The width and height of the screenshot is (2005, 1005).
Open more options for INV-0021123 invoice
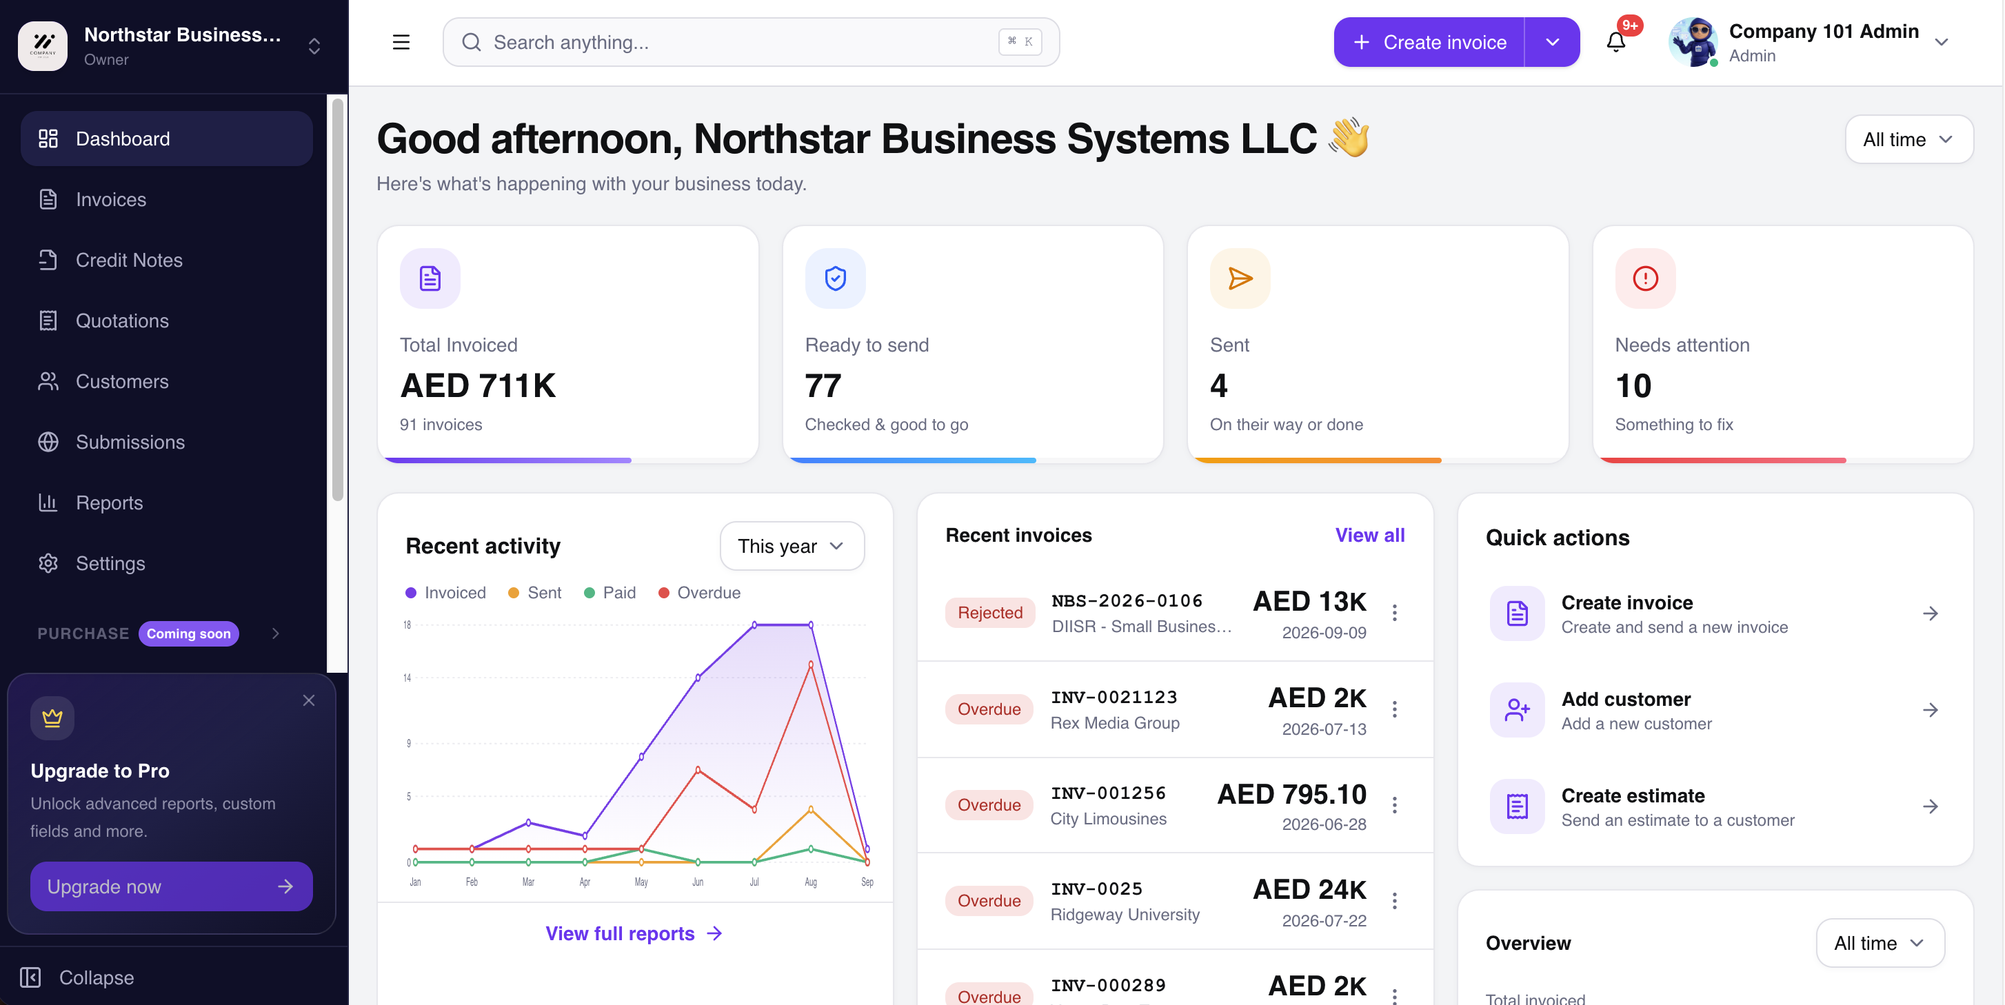(1394, 709)
